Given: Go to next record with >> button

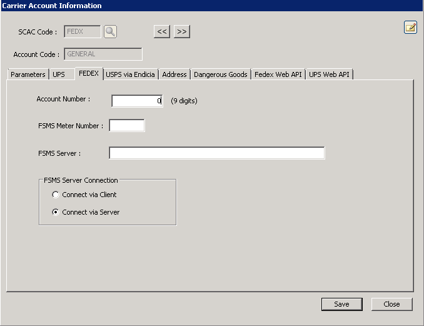Looking at the screenshot, I should pyautogui.click(x=181, y=31).
